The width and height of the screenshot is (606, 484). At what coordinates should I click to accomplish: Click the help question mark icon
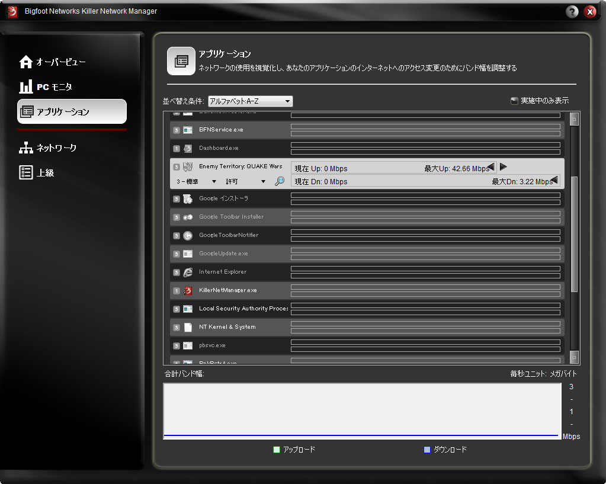(572, 12)
